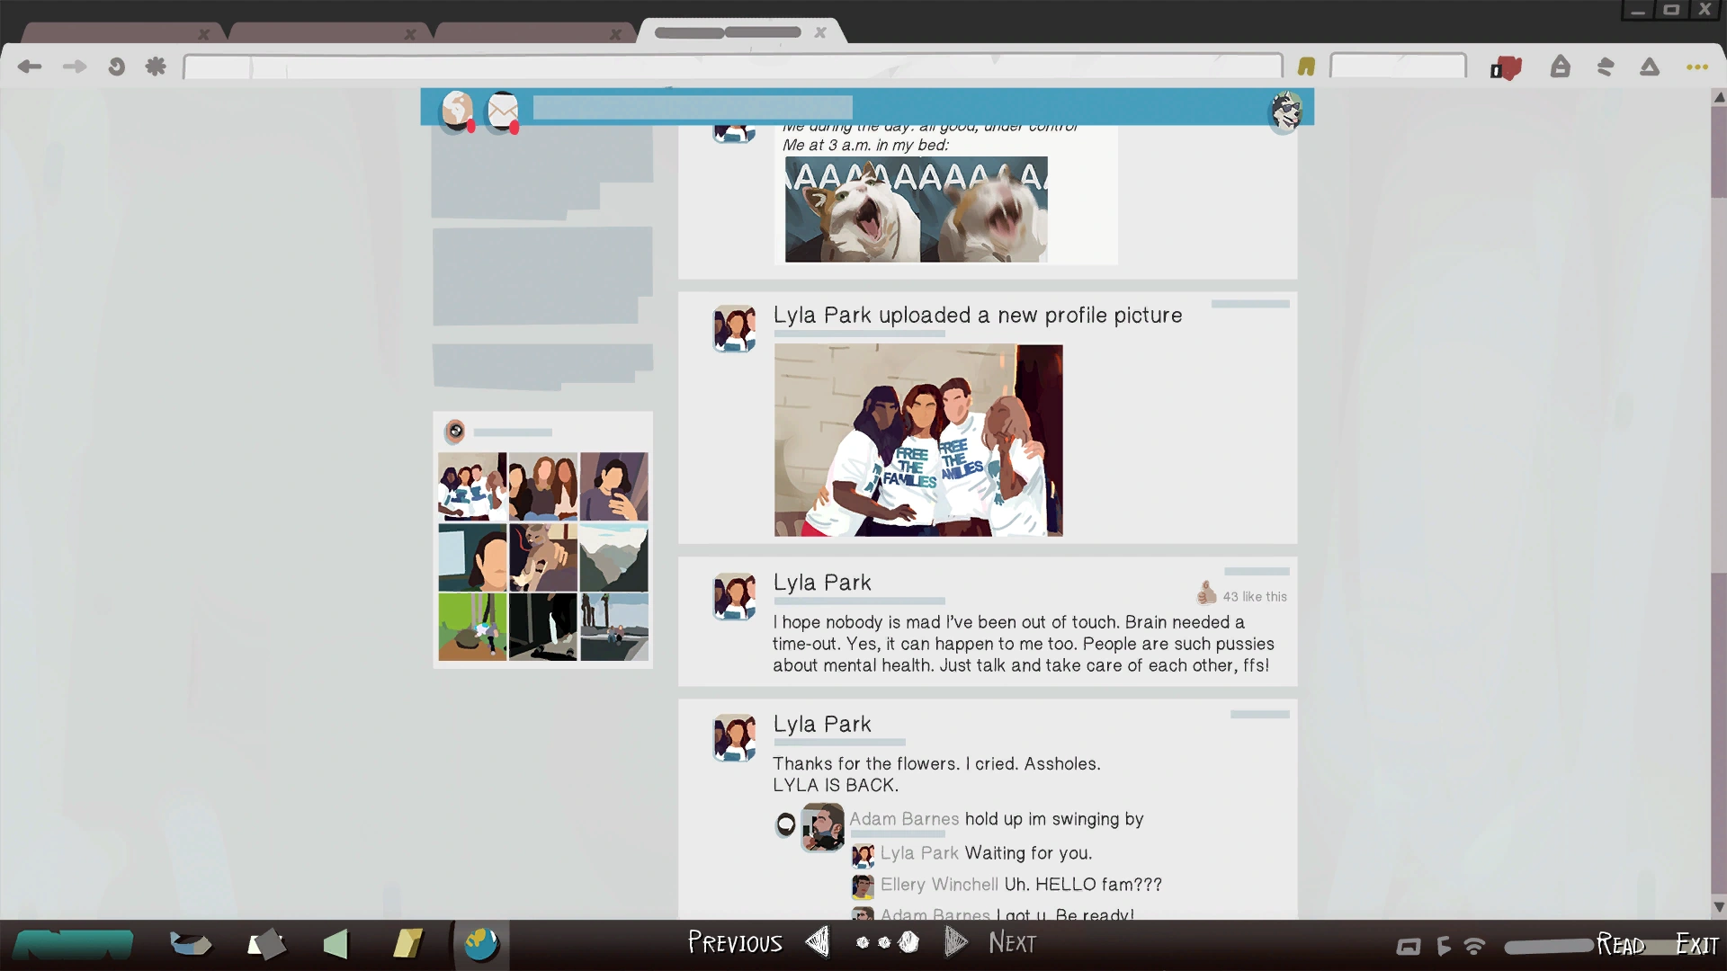Image resolution: width=1727 pixels, height=971 pixels.
Task: Click the browser reload icon
Action: click(116, 67)
